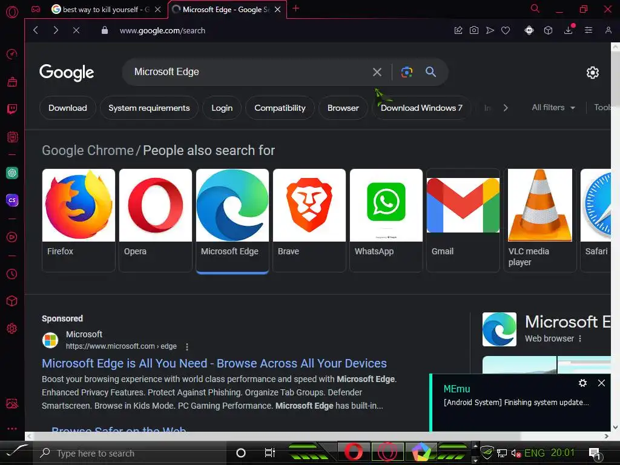
Task: Take a snapshot with camera icon
Action: pos(473,30)
